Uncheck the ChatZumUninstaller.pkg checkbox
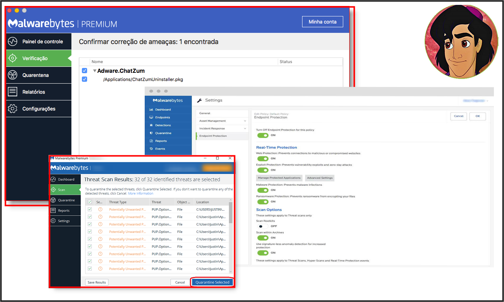Image resolution: width=504 pixels, height=302 pixels. click(x=84, y=79)
